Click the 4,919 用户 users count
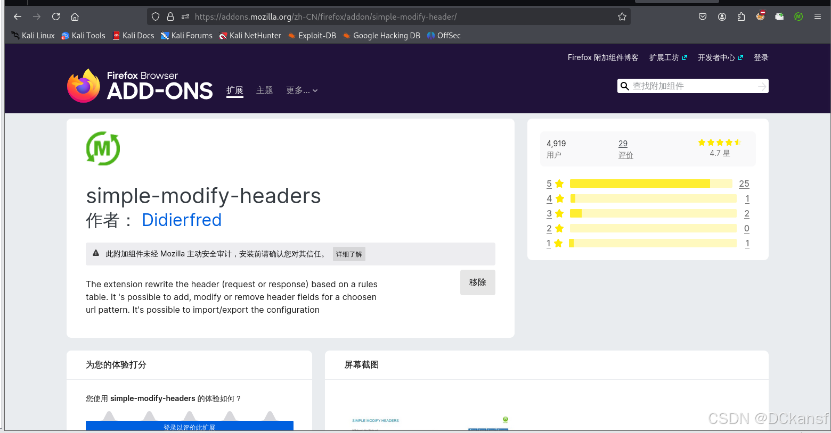The image size is (831, 433). point(556,149)
